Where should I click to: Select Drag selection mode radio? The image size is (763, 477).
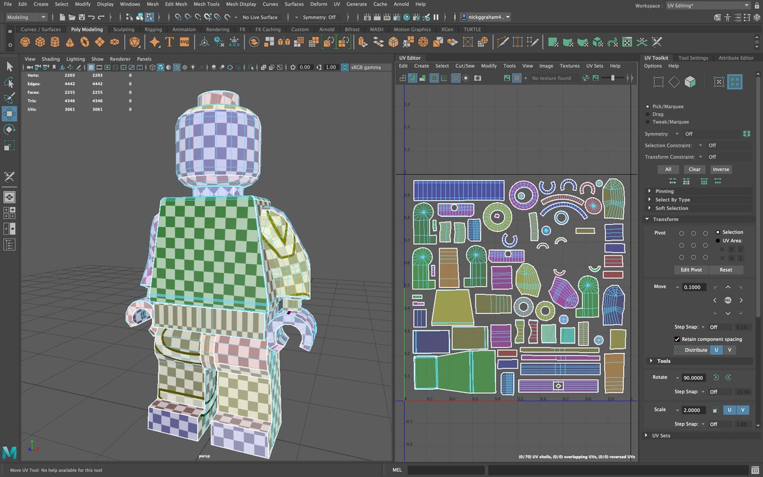coord(648,114)
